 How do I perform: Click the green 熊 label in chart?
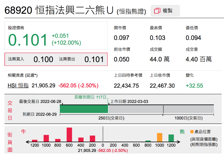pos(182,131)
